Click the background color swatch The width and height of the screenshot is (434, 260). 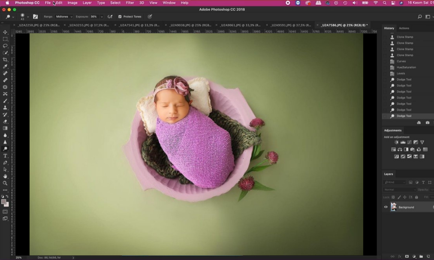point(6,204)
